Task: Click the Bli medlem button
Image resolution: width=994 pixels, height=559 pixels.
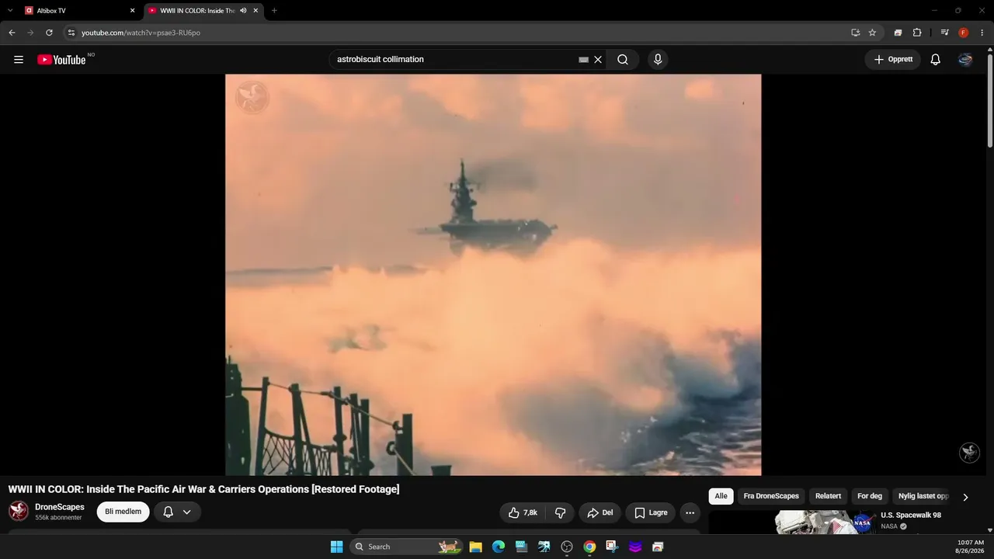Action: [x=123, y=512]
